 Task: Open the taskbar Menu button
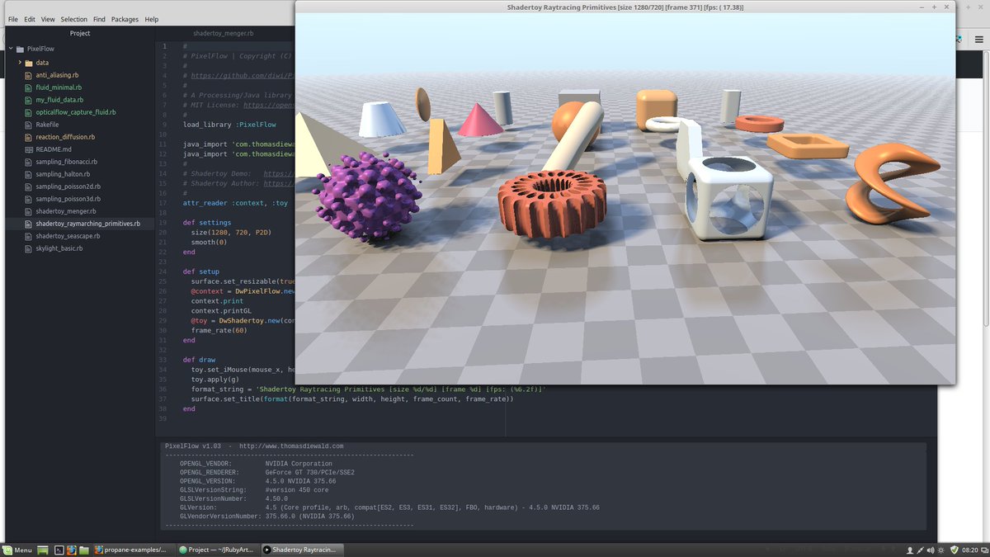tap(16, 549)
